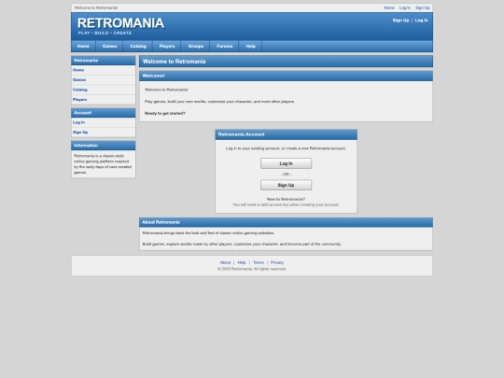Select Catalog tab in main navigation bar
The height and width of the screenshot is (378, 504).
tap(138, 46)
